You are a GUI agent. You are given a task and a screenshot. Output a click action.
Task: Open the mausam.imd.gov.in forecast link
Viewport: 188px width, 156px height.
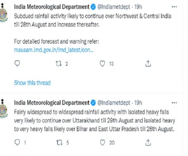(54, 50)
